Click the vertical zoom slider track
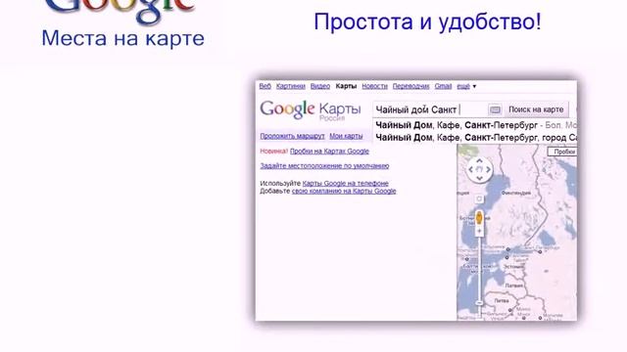627x352 pixels. (x=479, y=268)
